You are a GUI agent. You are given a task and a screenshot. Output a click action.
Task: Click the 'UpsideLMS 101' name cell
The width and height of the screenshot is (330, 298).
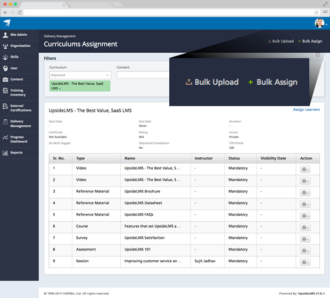pyautogui.click(x=137, y=249)
